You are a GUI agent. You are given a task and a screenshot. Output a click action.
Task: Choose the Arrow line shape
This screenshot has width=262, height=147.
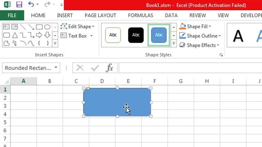tap(31, 27)
